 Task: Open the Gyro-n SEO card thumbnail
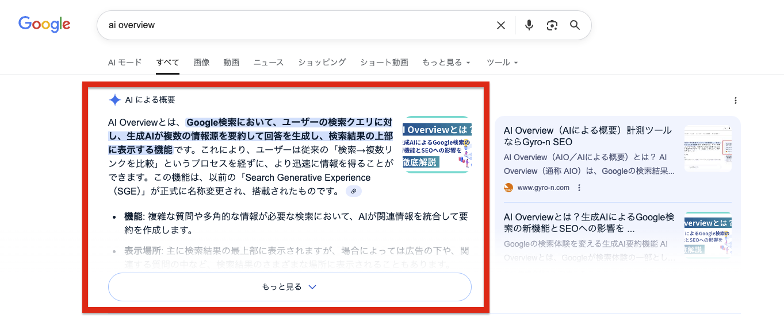707,149
